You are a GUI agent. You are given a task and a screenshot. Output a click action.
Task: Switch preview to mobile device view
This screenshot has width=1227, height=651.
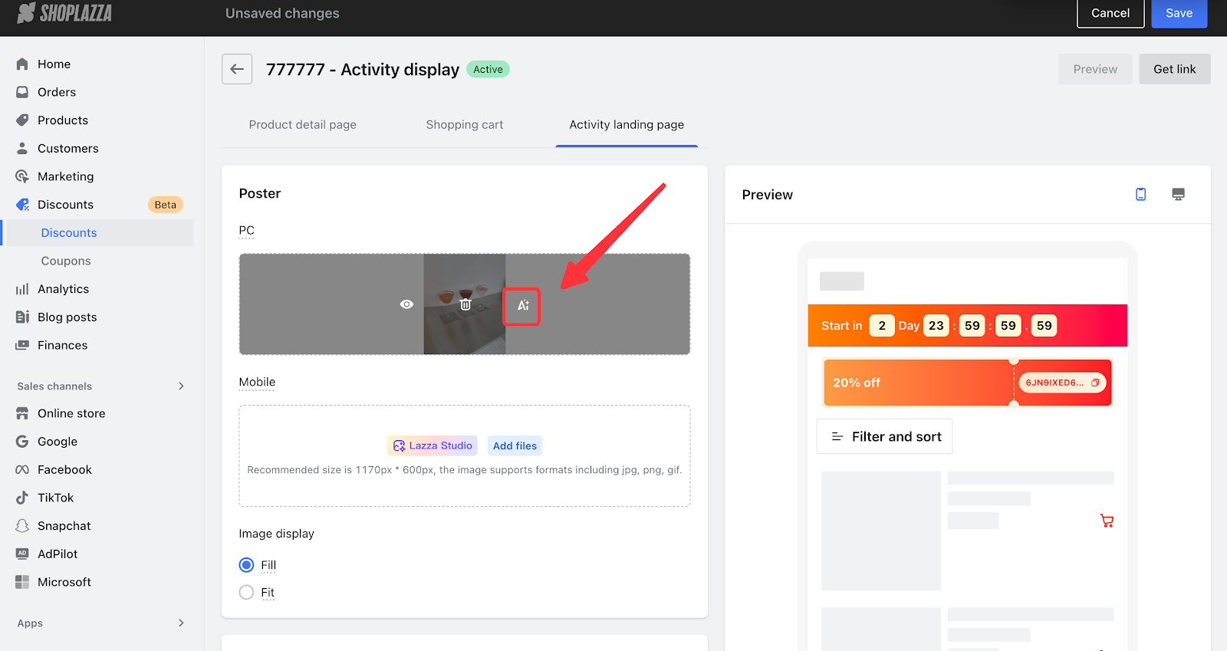coord(1140,195)
